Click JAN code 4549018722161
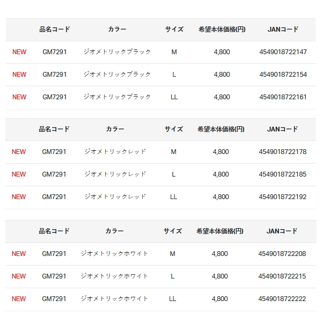The height and width of the screenshot is (322, 322). 283,97
